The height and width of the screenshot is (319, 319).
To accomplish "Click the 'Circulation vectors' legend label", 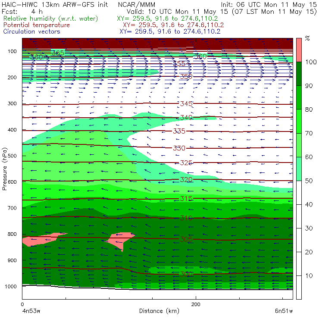I will tap(31, 31).
